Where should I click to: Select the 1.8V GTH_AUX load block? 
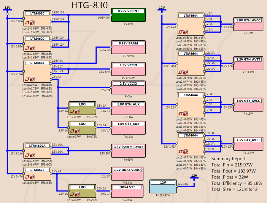128,108
